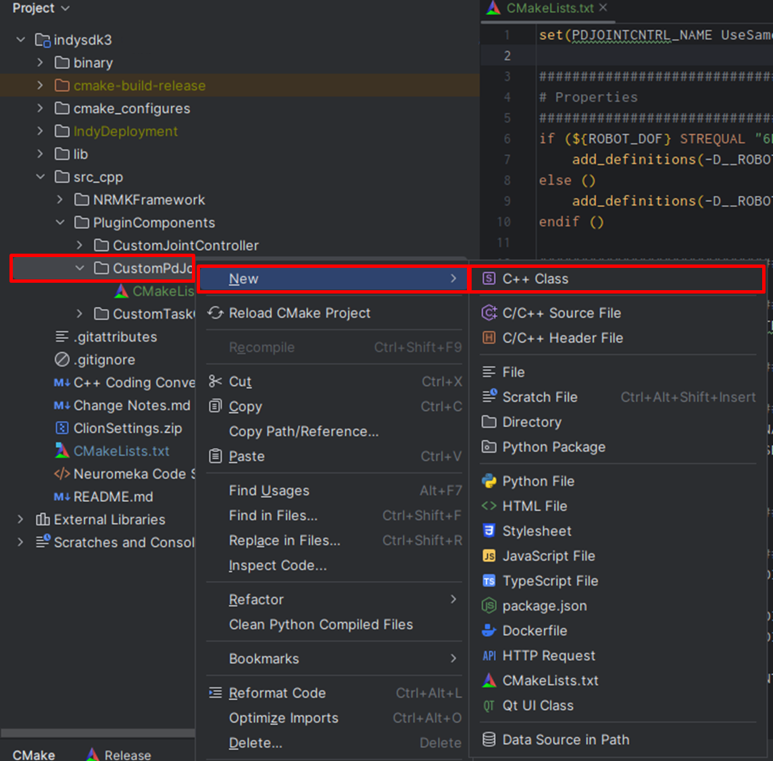
Task: Choose C/C++ Header File option
Action: click(617, 338)
